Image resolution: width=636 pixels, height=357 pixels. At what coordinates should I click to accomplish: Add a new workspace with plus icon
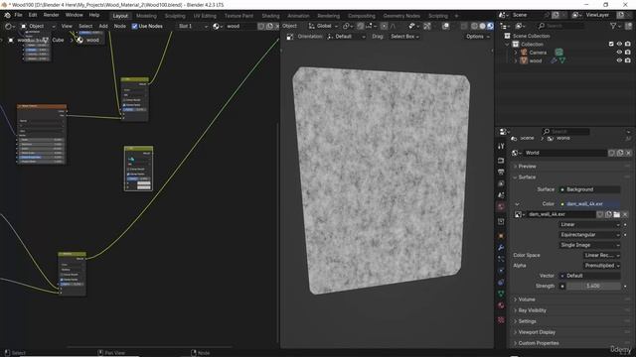(x=456, y=16)
